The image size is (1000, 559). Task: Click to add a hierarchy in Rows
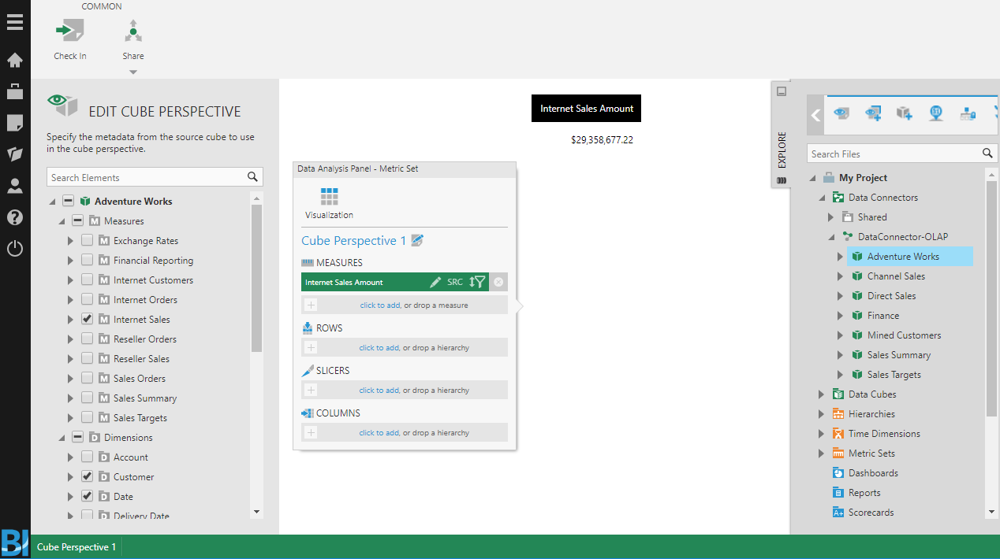(379, 348)
